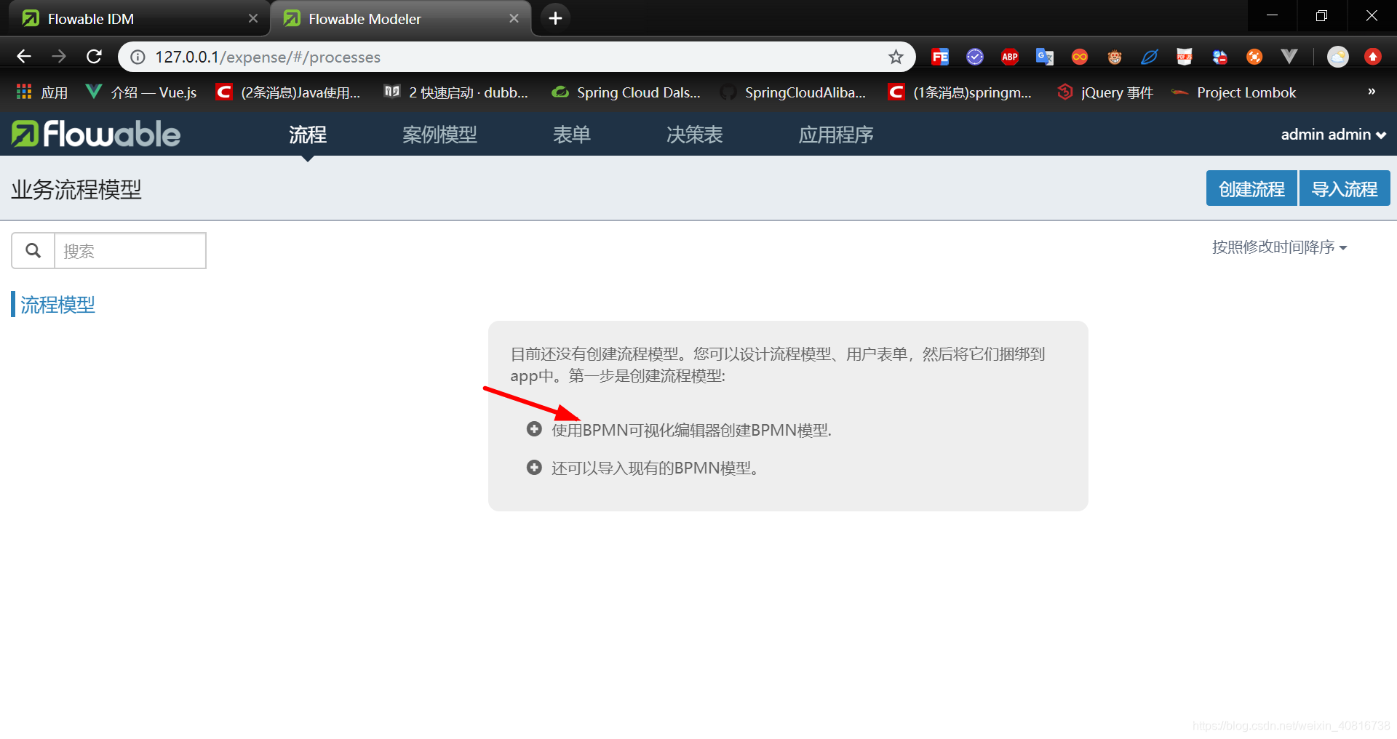The width and height of the screenshot is (1397, 739).
Task: Open the Tampermonkey extension
Action: 1114,56
